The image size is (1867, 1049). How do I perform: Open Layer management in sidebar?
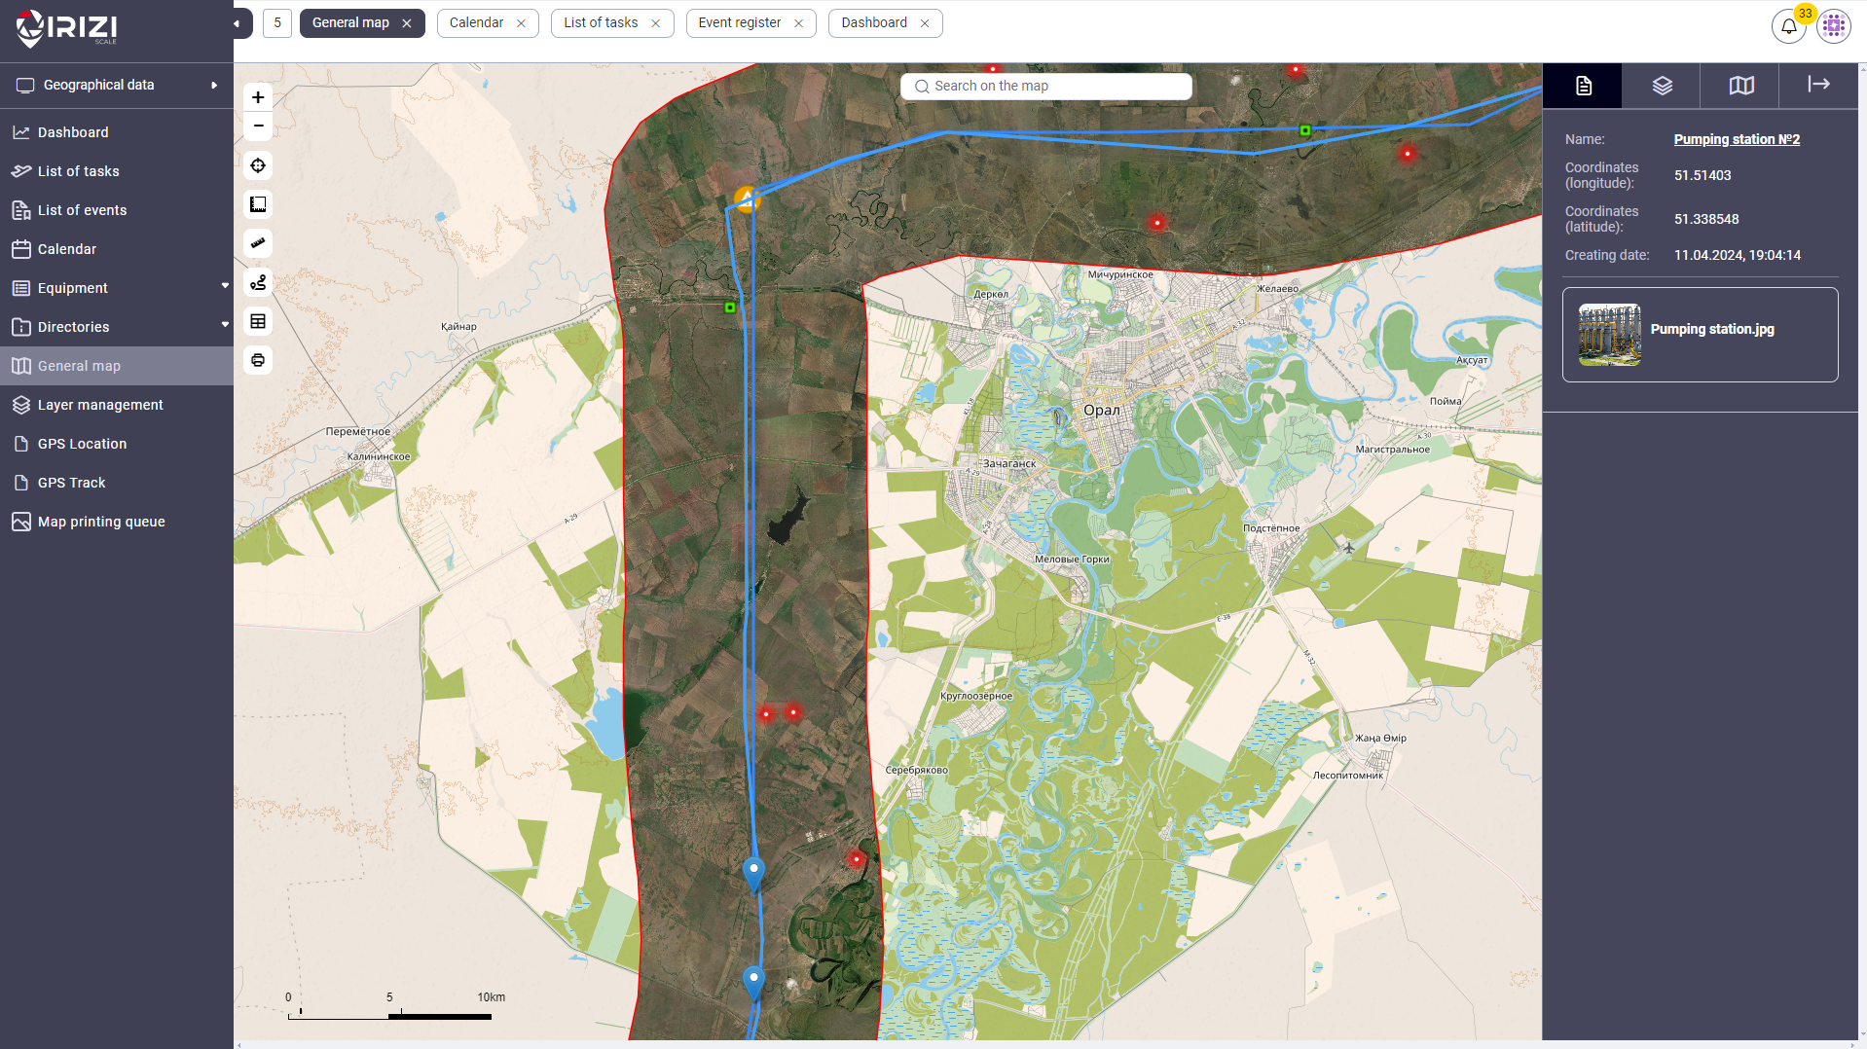100,405
